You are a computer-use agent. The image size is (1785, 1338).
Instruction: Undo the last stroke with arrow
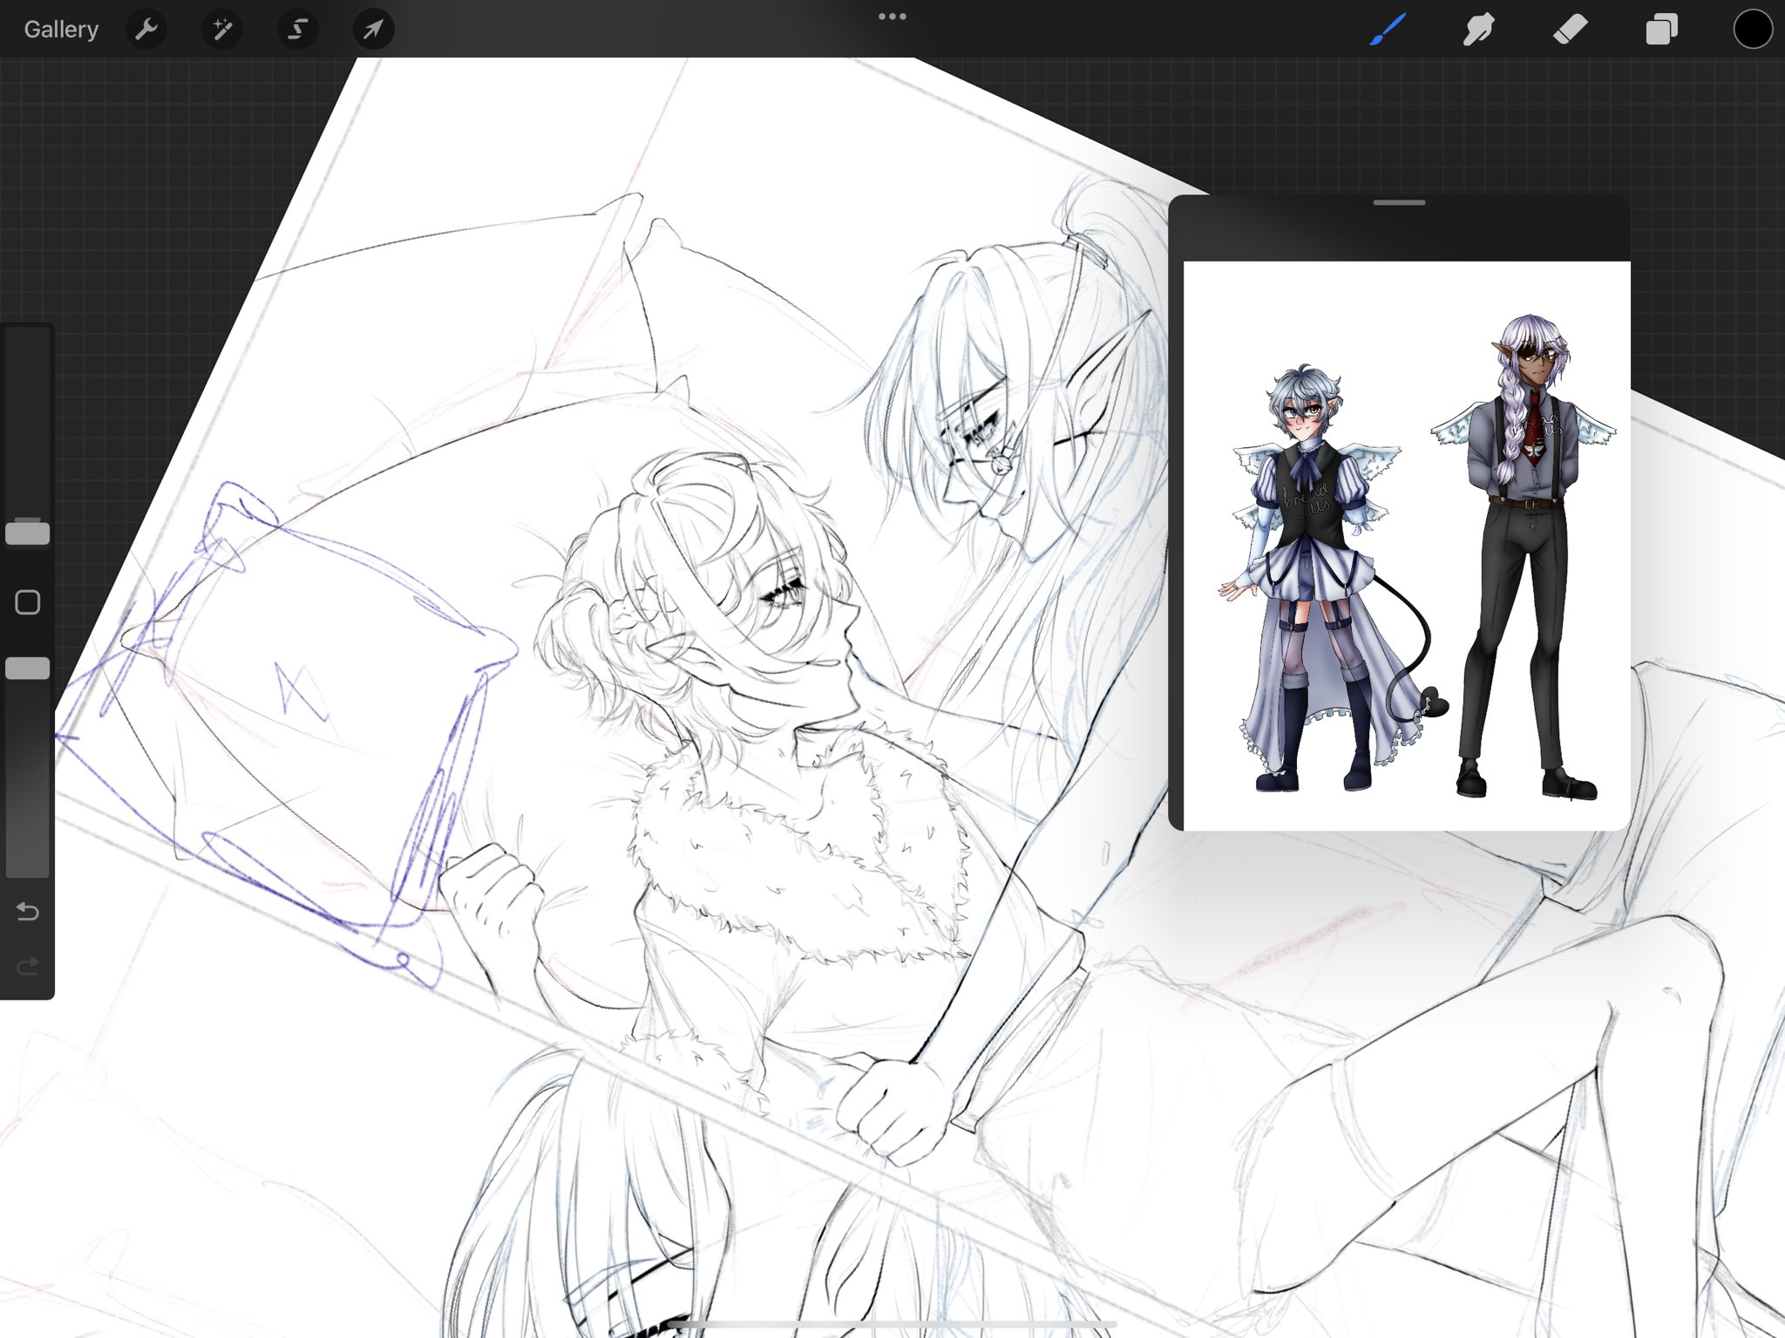click(x=28, y=912)
